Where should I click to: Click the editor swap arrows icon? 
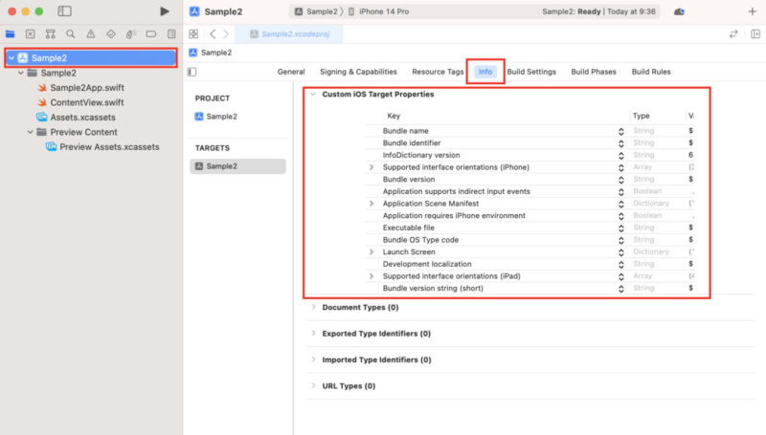733,33
